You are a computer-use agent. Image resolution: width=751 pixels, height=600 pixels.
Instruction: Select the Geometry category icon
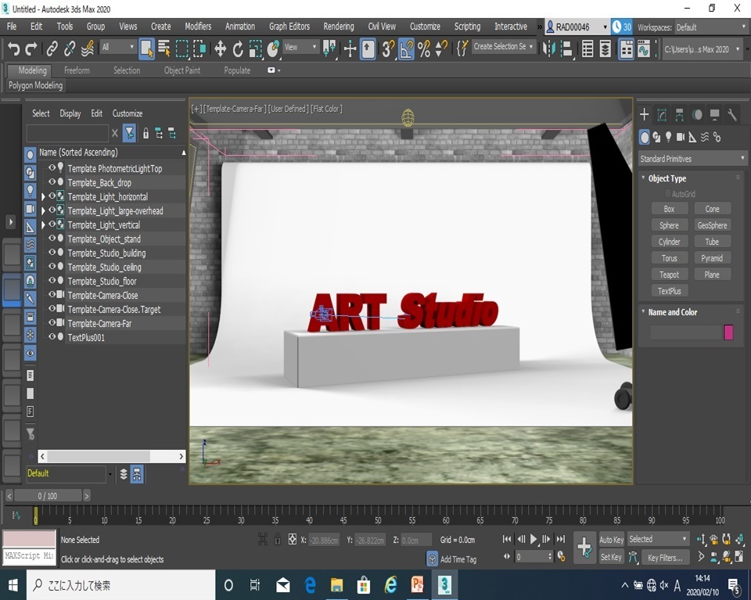(645, 138)
